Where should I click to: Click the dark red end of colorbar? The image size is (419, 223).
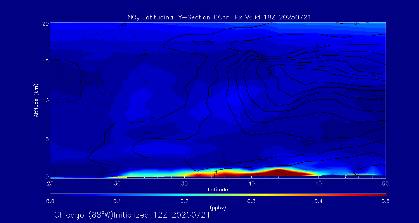[x=382, y=194]
